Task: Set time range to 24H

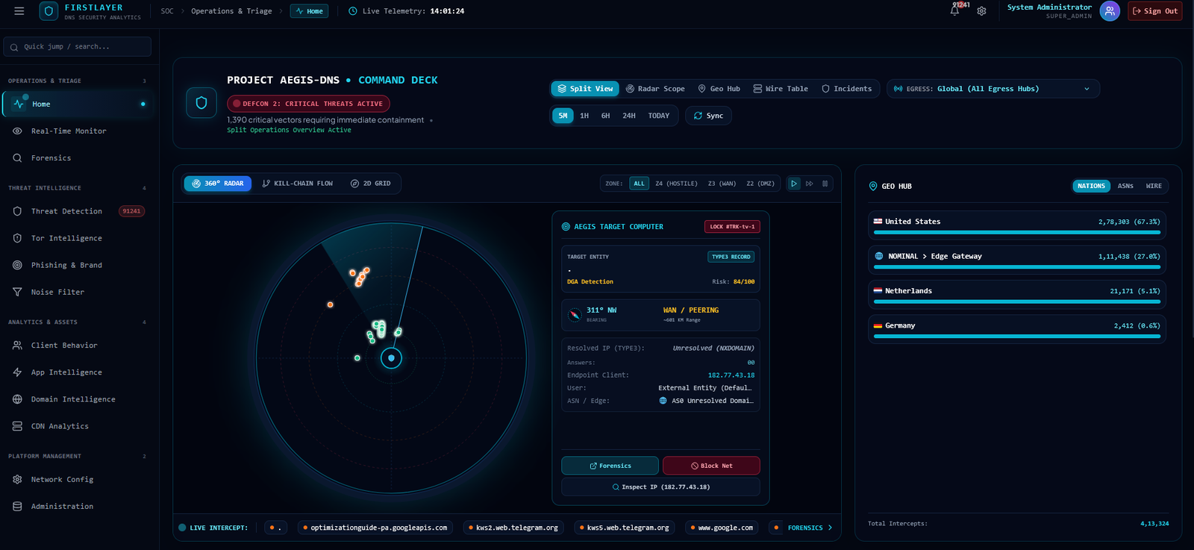Action: [x=629, y=116]
